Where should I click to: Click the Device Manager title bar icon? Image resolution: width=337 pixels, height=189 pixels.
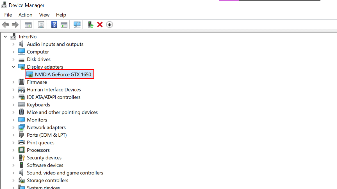pyautogui.click(x=4, y=5)
